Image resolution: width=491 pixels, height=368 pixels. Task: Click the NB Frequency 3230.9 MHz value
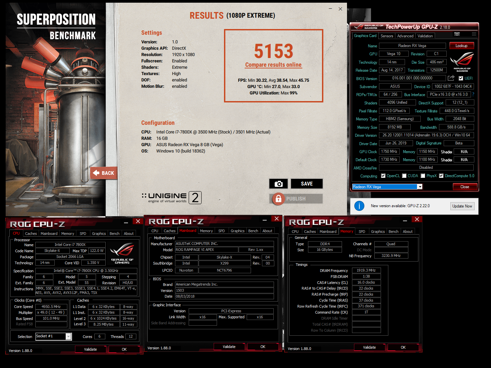pyautogui.click(x=391, y=256)
